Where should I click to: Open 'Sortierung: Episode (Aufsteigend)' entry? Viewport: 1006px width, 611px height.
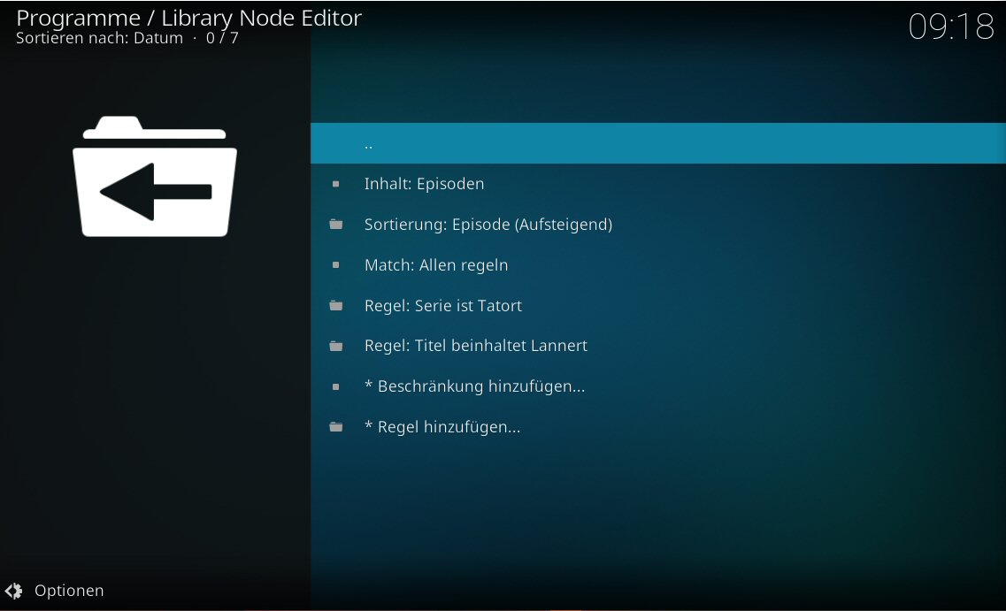click(x=657, y=225)
